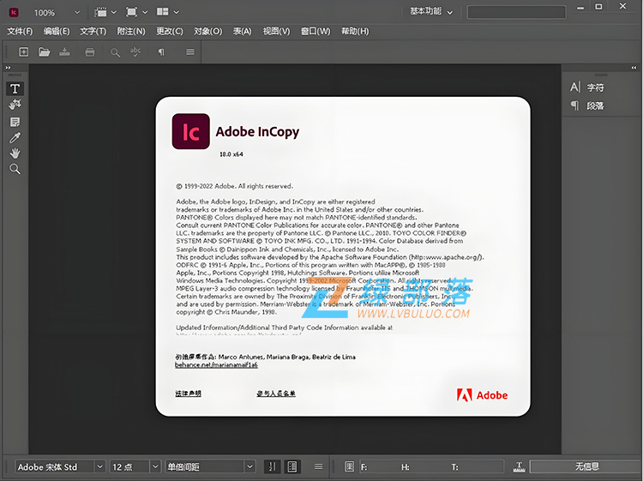Open the Screen Mode dropdown arrow
643x481 pixels.
[145, 12]
